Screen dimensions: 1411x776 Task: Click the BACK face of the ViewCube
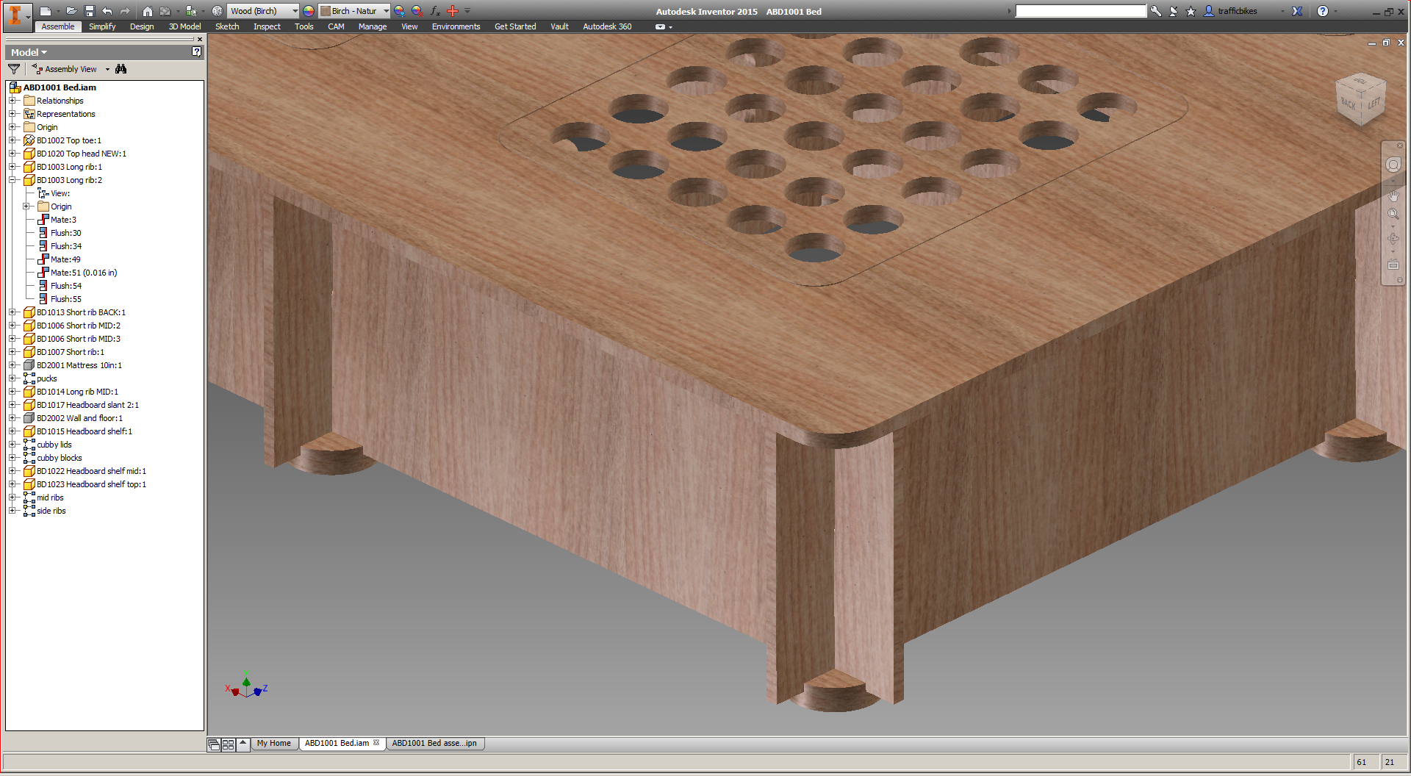click(x=1349, y=104)
